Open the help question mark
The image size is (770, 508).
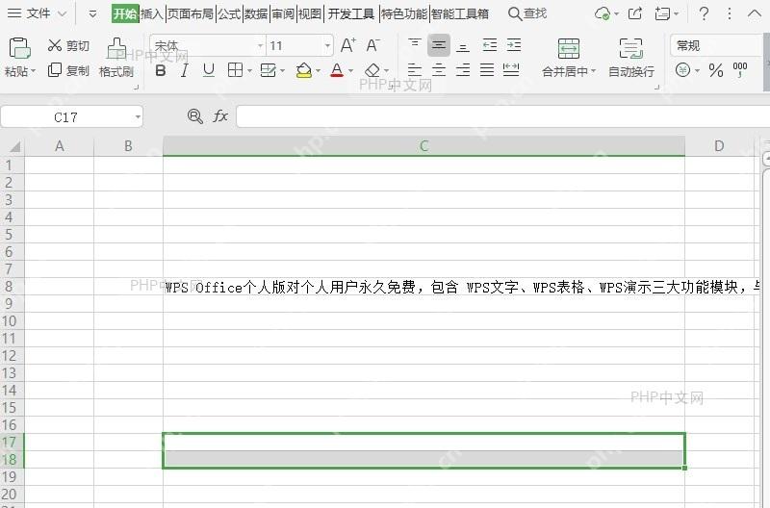[704, 13]
